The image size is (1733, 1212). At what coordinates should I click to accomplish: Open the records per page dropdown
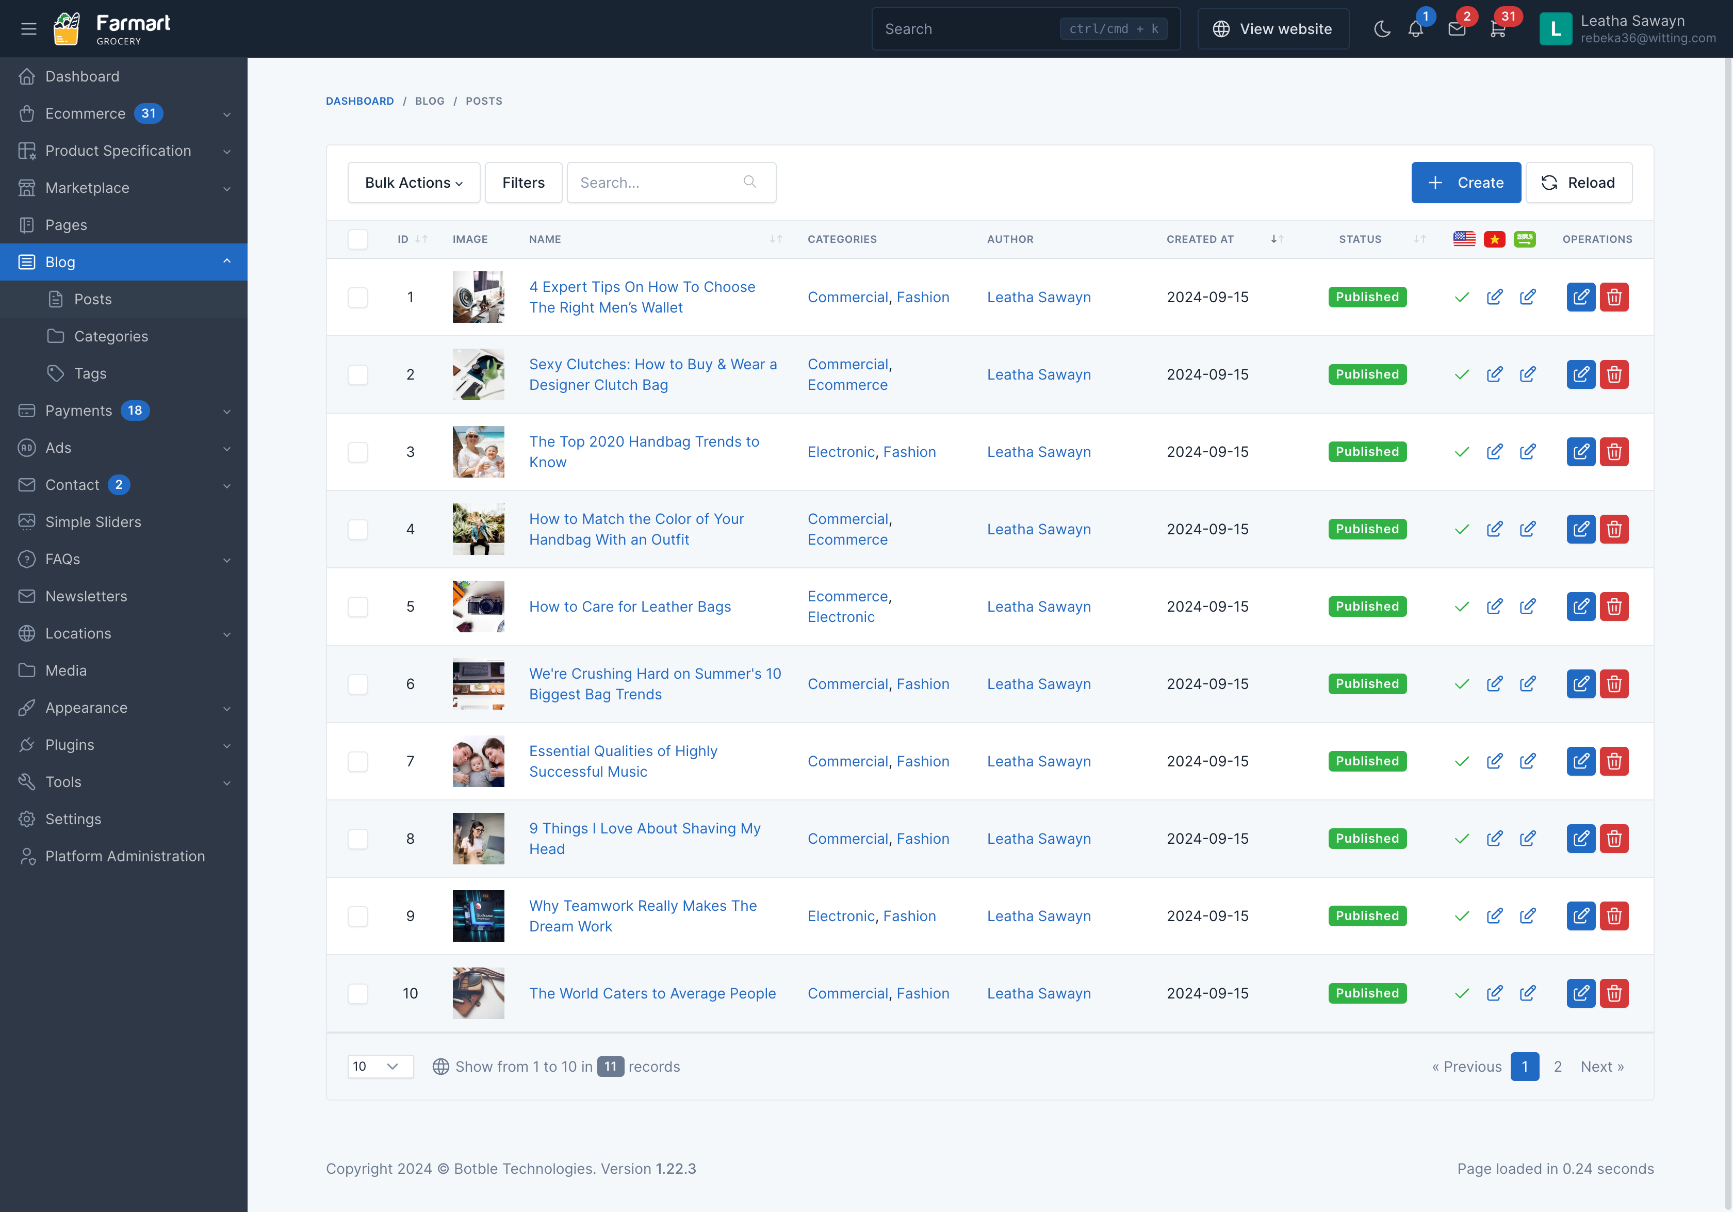pos(380,1067)
